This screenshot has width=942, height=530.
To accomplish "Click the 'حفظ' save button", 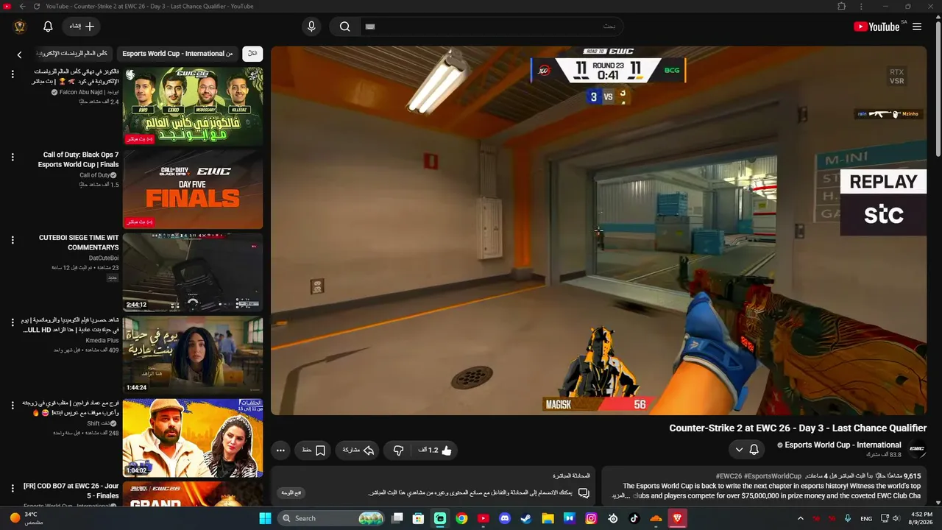I will (314, 450).
